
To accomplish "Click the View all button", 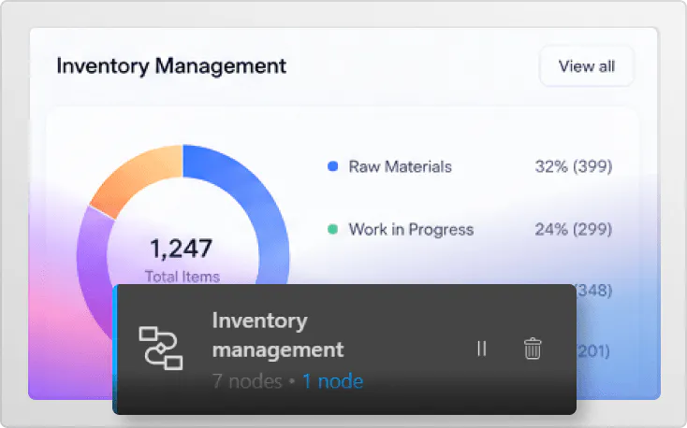I will click(x=587, y=66).
